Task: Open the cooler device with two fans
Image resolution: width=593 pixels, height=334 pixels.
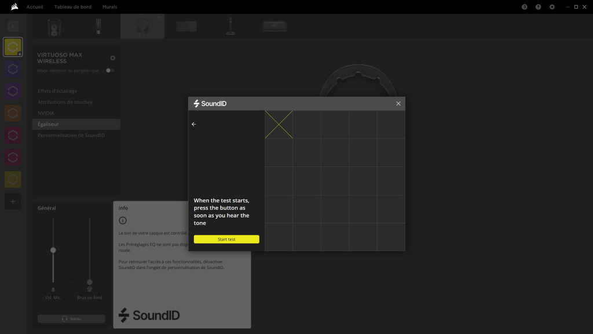Action: point(54,27)
